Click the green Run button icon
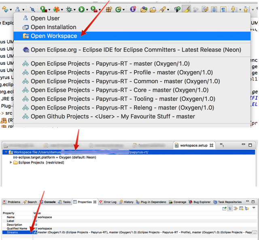Image resolution: width=259 pixels, height=240 pixels. [81, 9]
